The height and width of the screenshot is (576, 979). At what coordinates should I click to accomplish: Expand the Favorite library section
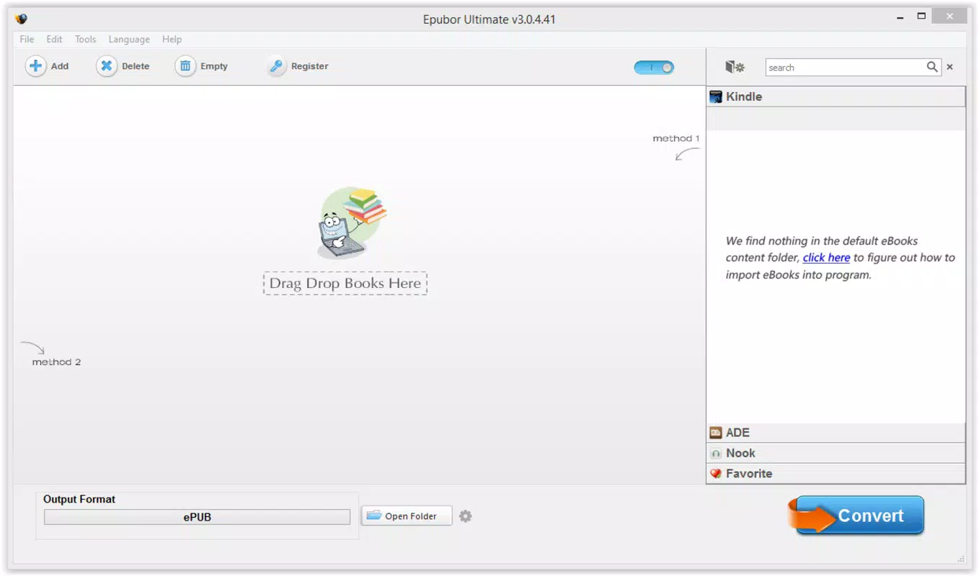(836, 474)
